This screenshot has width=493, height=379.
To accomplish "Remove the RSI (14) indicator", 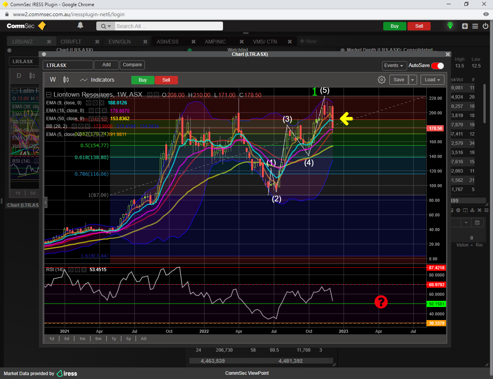I will coord(84,270).
